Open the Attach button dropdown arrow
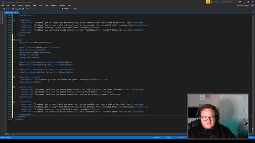This screenshot has width=255, height=143. pos(71,9)
